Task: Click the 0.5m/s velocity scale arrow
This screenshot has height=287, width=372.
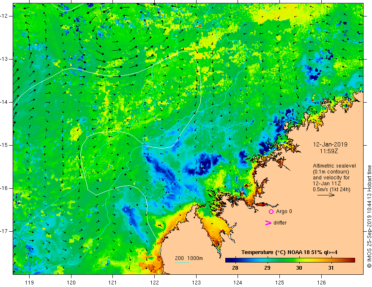Action: click(x=326, y=195)
